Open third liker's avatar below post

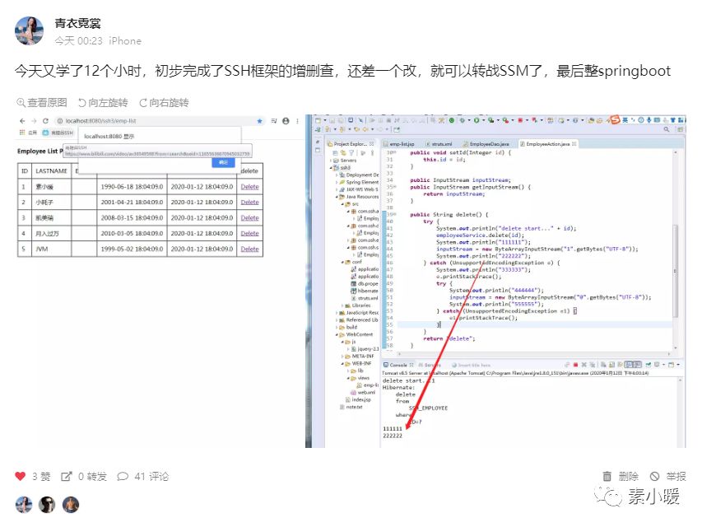click(x=70, y=505)
